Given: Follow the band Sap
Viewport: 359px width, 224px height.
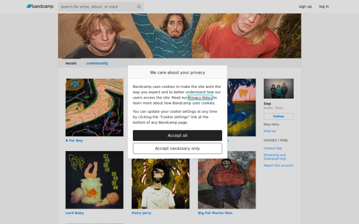Looking at the screenshot, I should pyautogui.click(x=279, y=116).
